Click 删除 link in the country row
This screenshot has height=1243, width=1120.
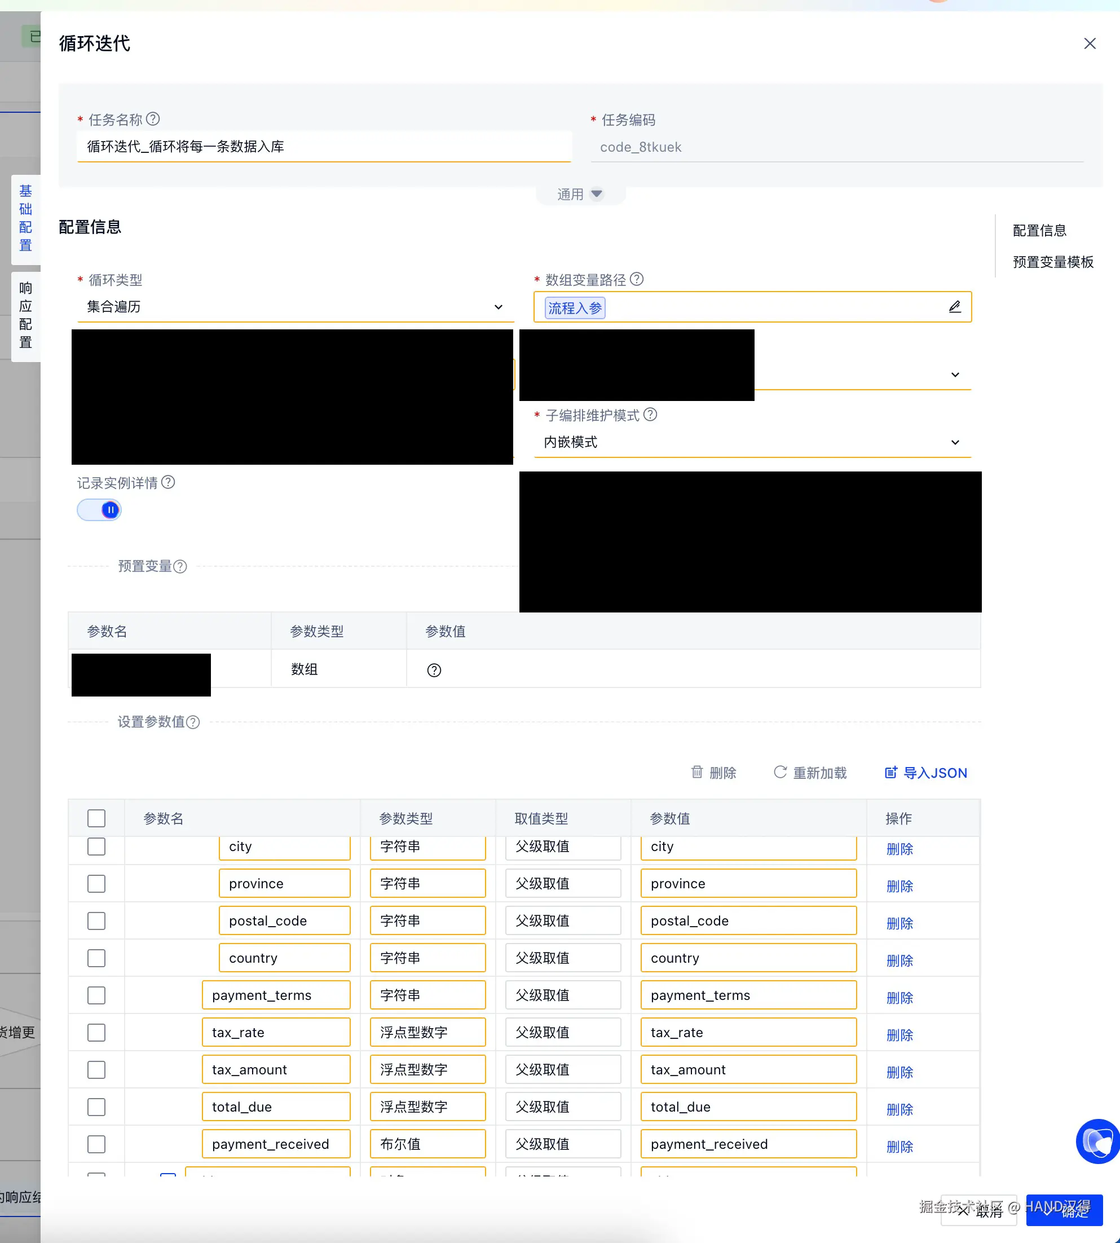pos(899,960)
